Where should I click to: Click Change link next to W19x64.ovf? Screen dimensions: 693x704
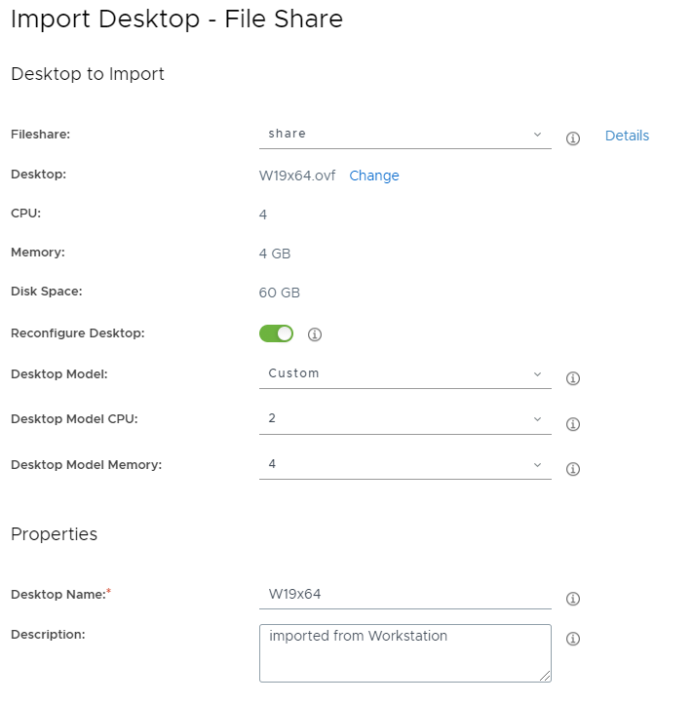pyautogui.click(x=374, y=176)
